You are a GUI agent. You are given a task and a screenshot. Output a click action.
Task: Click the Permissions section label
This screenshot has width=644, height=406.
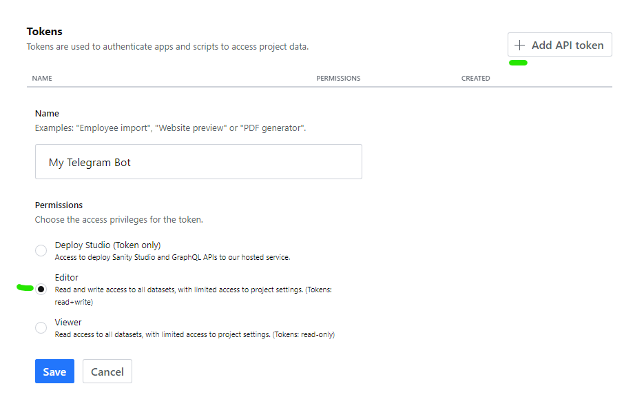(59, 205)
